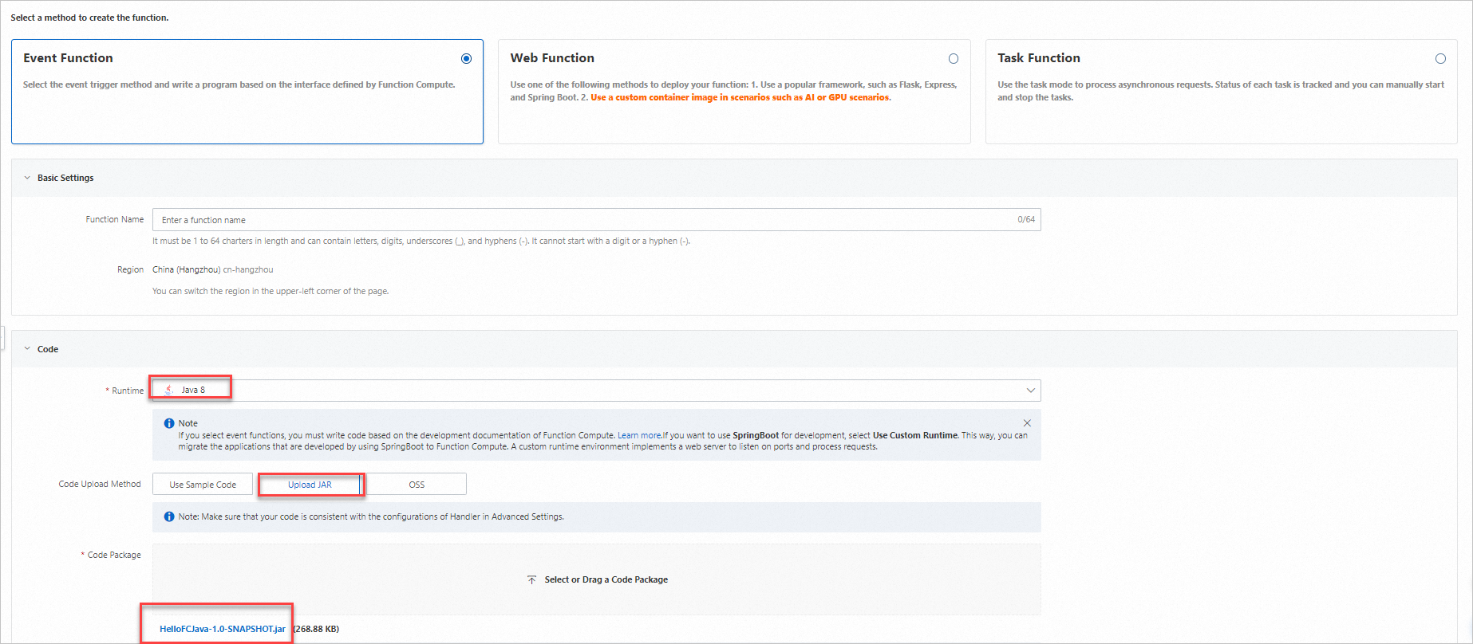Click the Task Function card title
Viewport: 1473px width, 644px height.
[x=1039, y=58]
